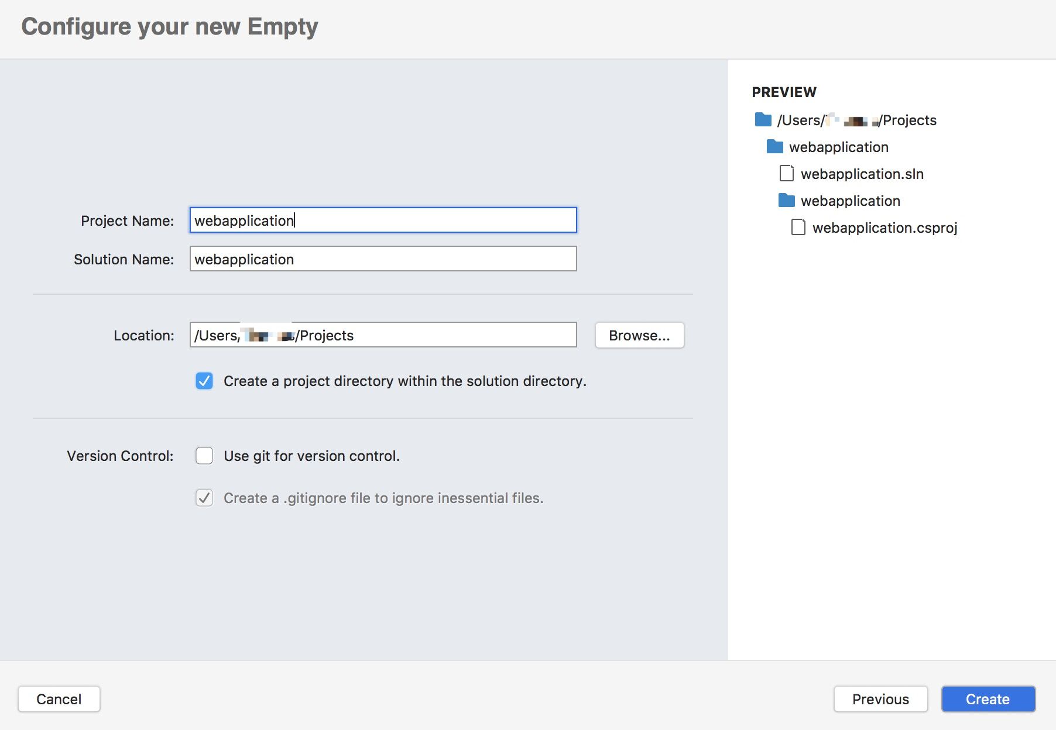Image resolution: width=1056 pixels, height=730 pixels.
Task: Click the webapplication.csproj file icon
Action: pos(798,228)
